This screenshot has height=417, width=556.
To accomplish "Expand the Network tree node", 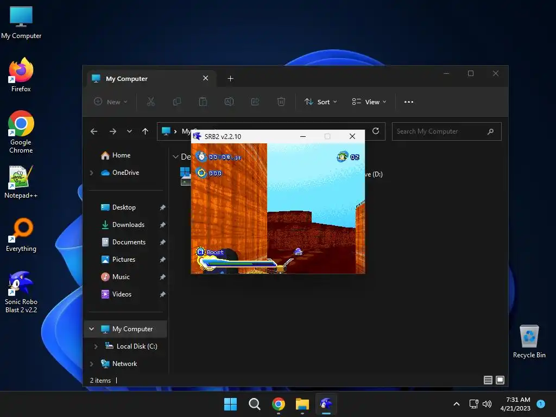I will [x=91, y=364].
